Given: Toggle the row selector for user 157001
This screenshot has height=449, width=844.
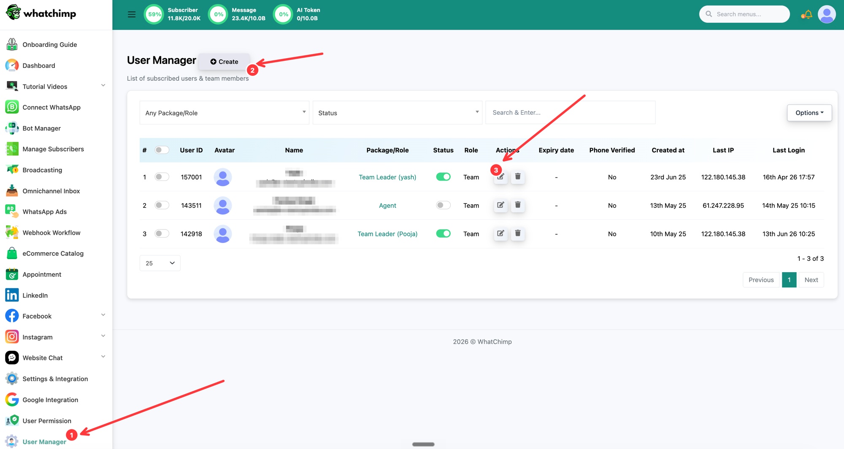Looking at the screenshot, I should tap(162, 177).
